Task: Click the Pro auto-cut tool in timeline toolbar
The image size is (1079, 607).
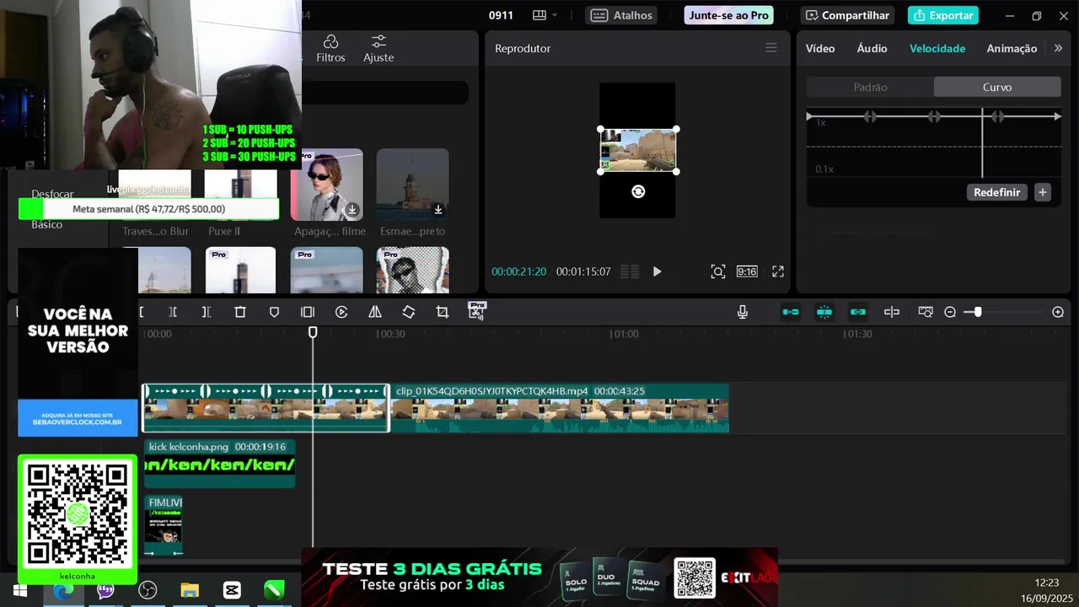Action: (477, 311)
